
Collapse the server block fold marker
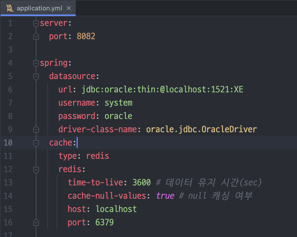coord(36,23)
